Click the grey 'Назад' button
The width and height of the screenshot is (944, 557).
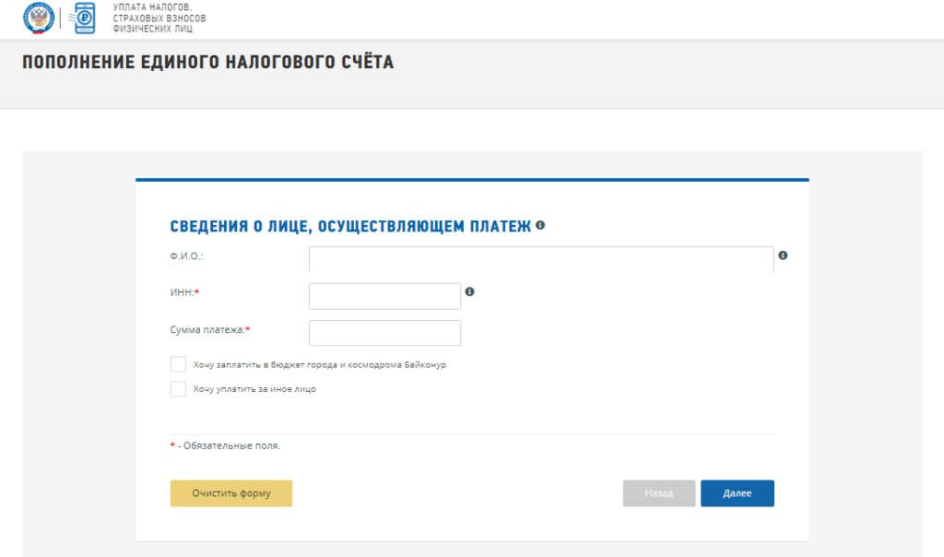(658, 493)
